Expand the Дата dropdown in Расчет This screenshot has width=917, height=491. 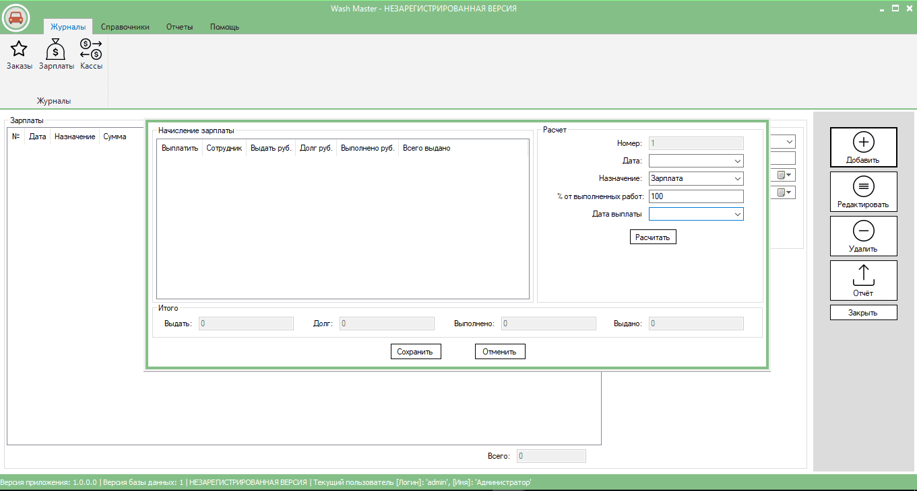(x=738, y=161)
